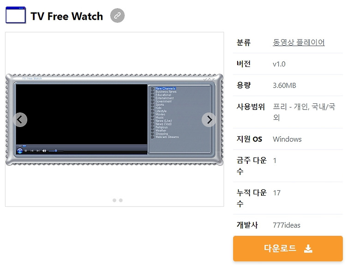Click the TV Free Watch window icon
The height and width of the screenshot is (265, 346).
click(x=16, y=15)
